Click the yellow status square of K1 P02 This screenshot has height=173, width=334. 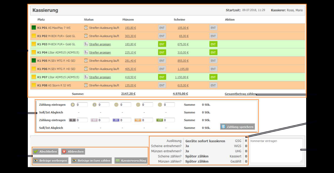click(x=34, y=36)
